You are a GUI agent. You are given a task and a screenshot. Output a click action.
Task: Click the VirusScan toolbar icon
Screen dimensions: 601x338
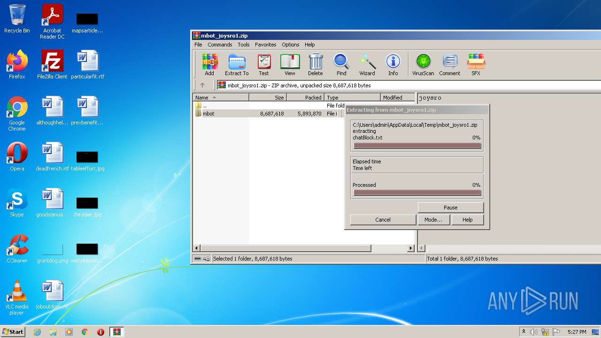pos(423,65)
